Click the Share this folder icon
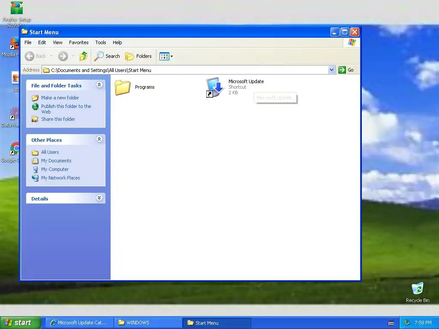439x329 pixels. pos(35,119)
